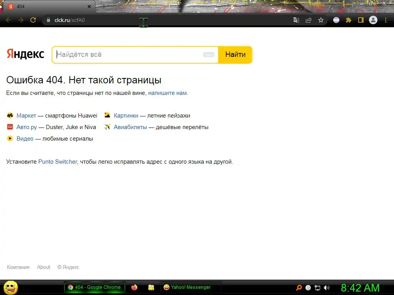Screen dimensions: 394x295
Task: Toggle the Chrome side panel
Action: 361,20
